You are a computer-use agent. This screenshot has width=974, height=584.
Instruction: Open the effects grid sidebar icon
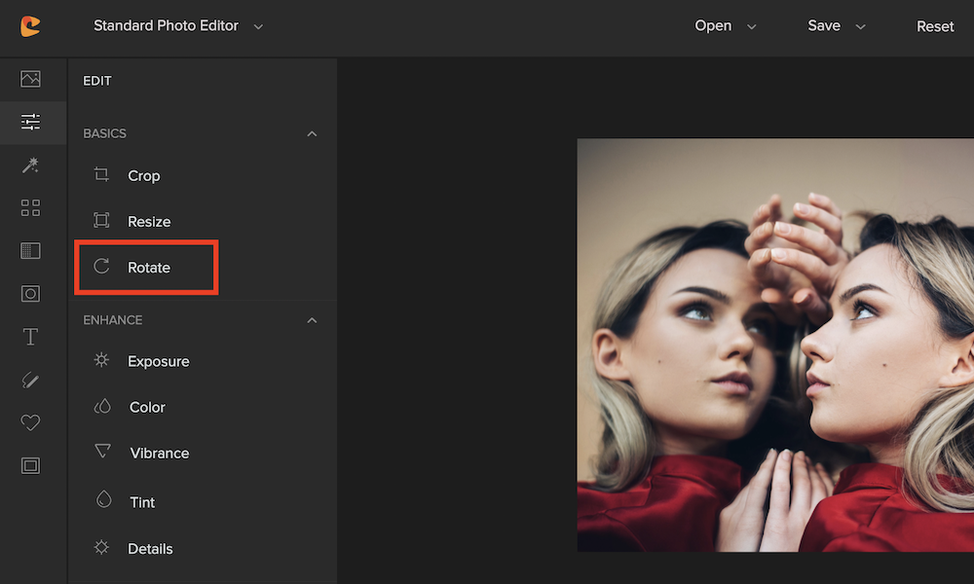pos(30,207)
